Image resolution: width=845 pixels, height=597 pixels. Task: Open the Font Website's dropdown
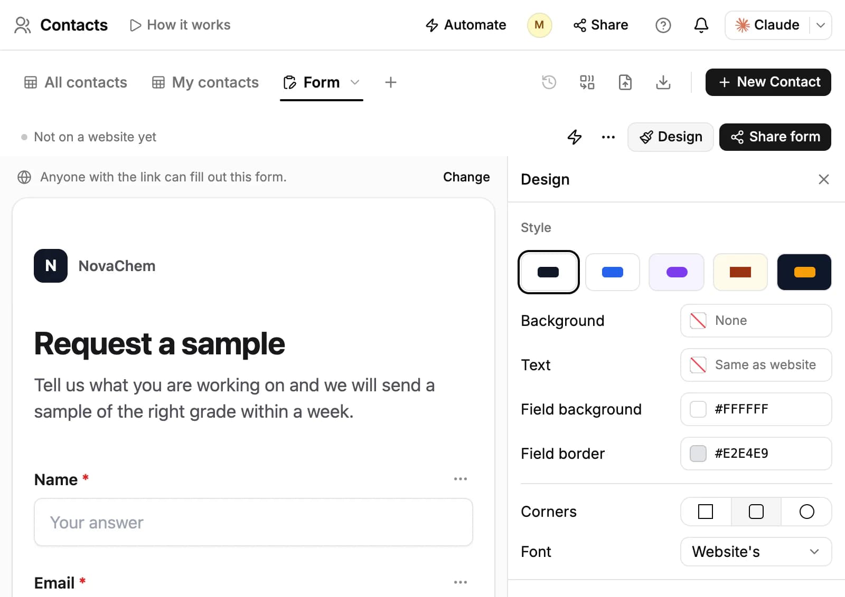click(x=756, y=552)
